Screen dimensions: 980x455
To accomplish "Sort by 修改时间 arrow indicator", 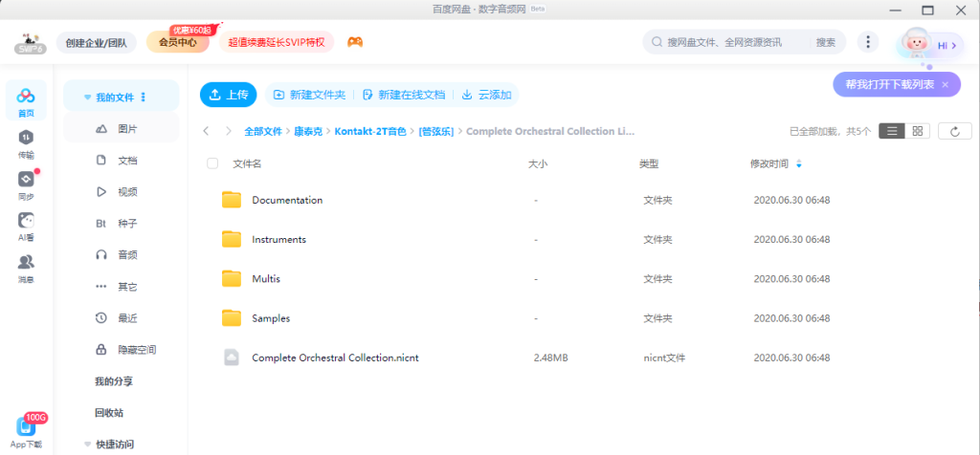I will click(x=799, y=164).
